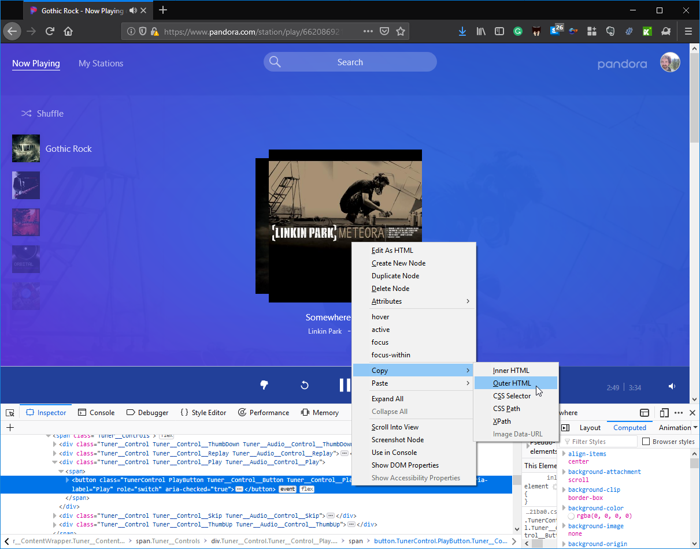Open the My Stations page
700x549 pixels.
click(101, 64)
